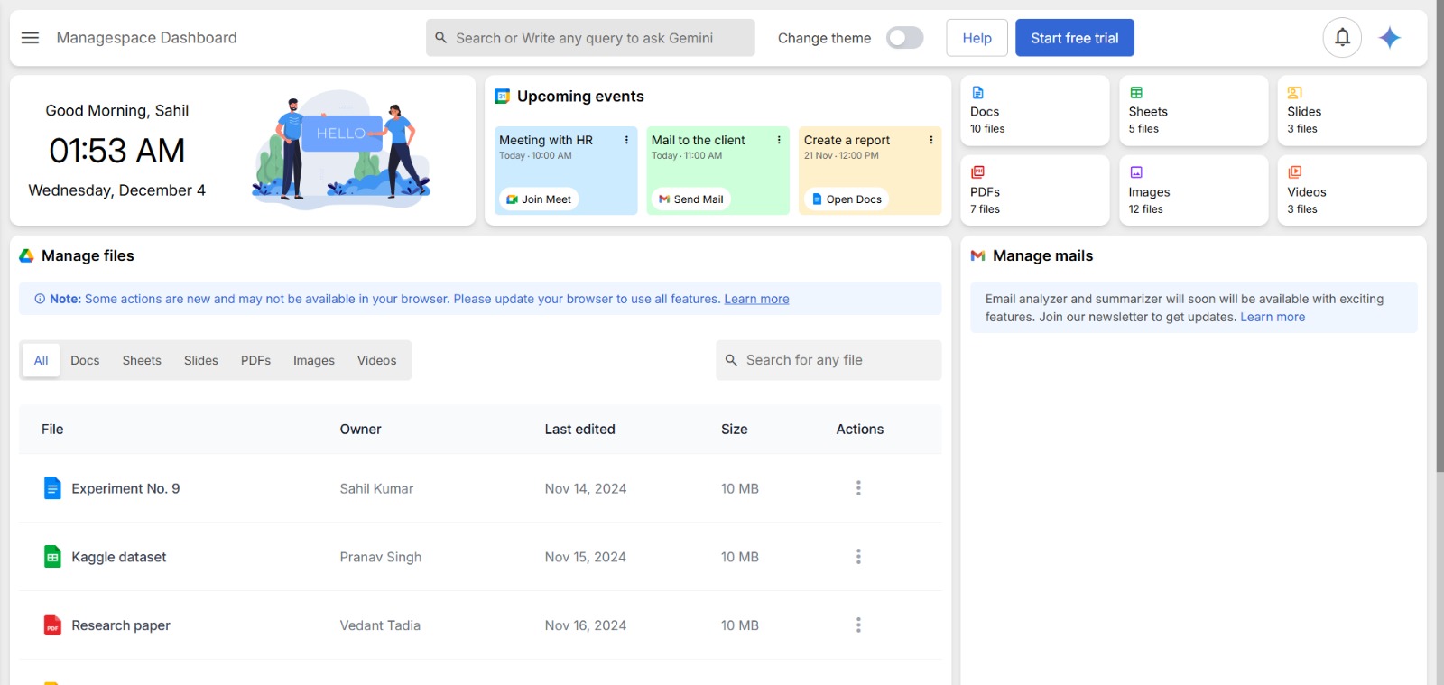Toggle the Change theme switch

(x=904, y=38)
